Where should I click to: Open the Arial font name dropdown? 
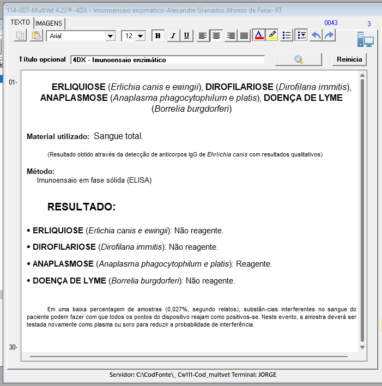tap(111, 36)
